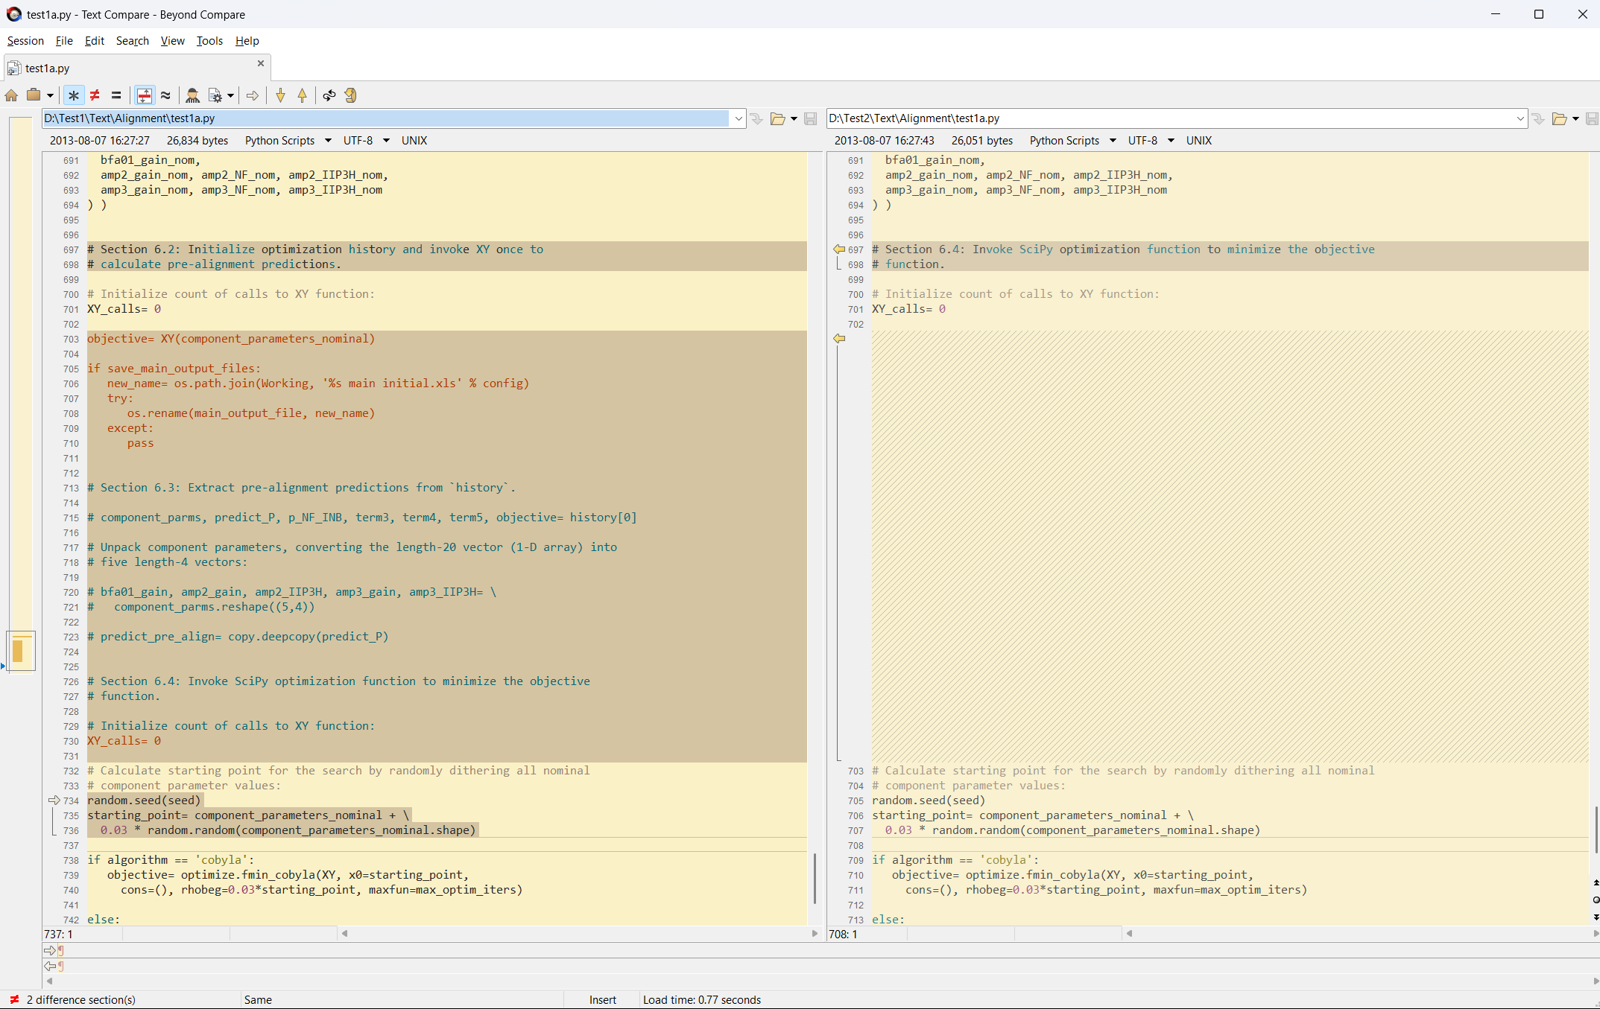The height and width of the screenshot is (1009, 1600).
Task: Click right pane vertical scrollbar thumb
Action: (x=1596, y=830)
